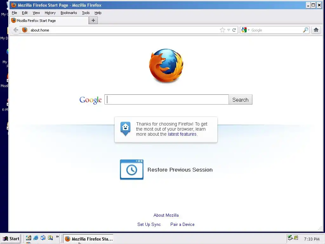The image size is (325, 244).
Task: Go to the home page via house icon
Action: (x=316, y=30)
